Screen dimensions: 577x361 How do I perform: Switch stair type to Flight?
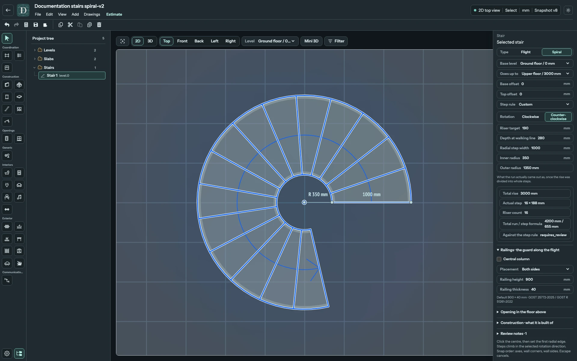click(526, 52)
